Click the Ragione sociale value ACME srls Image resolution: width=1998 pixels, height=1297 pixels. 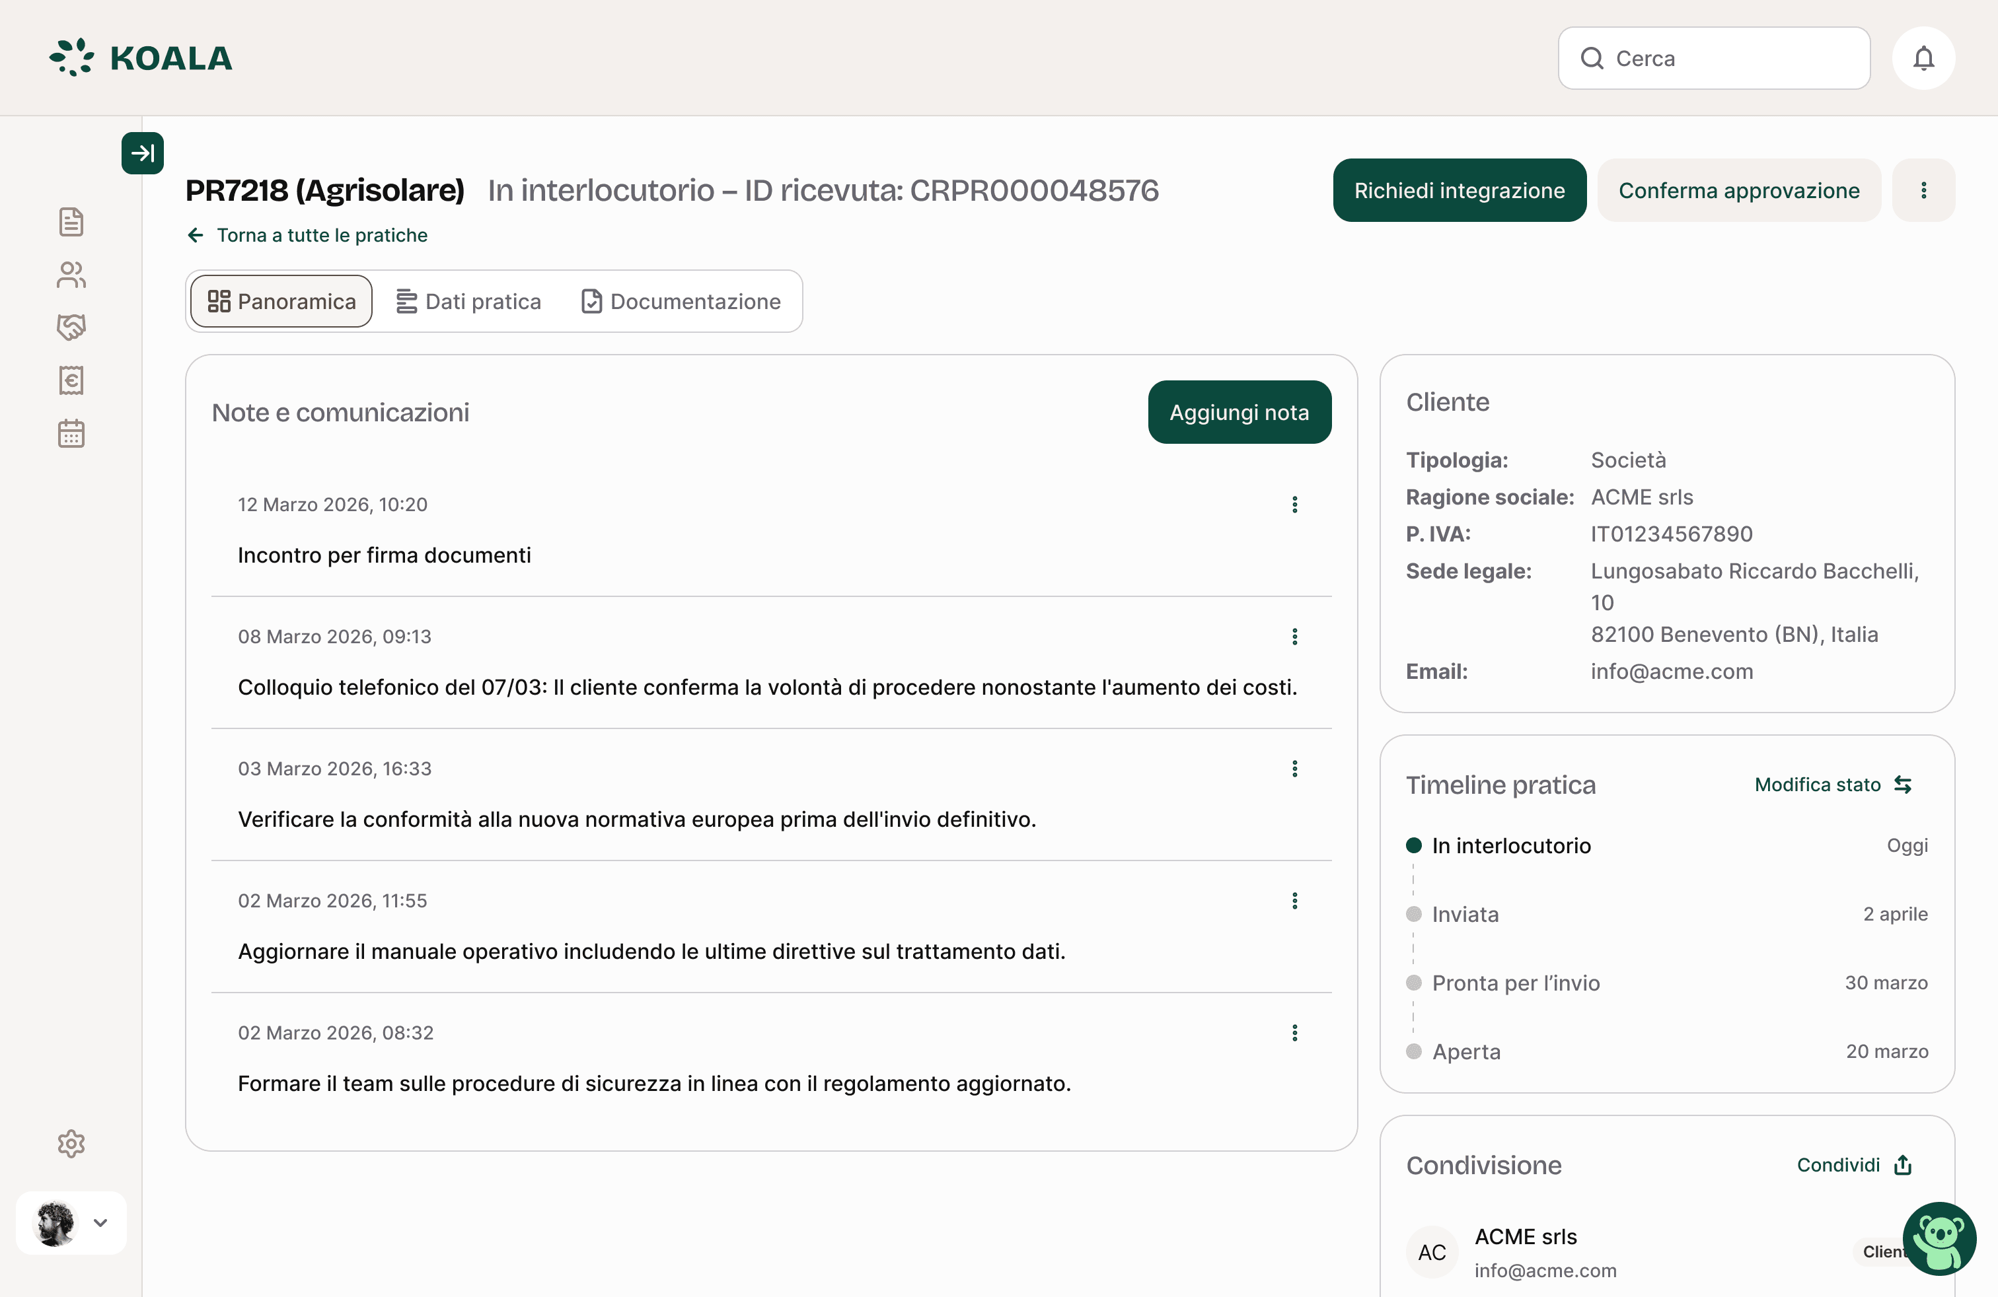[x=1642, y=497]
